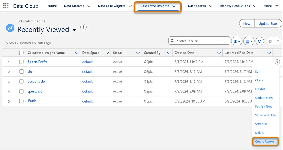This screenshot has width=283, height=150.
Task: Open the Created By column menu
Action: point(169,53)
